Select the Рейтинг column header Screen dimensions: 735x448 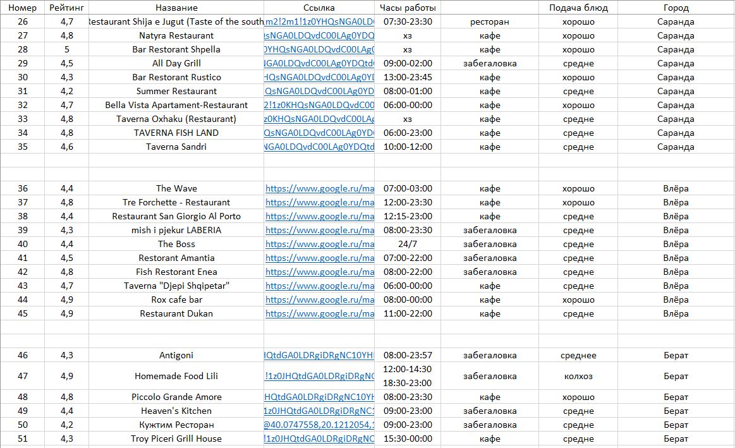click(66, 8)
